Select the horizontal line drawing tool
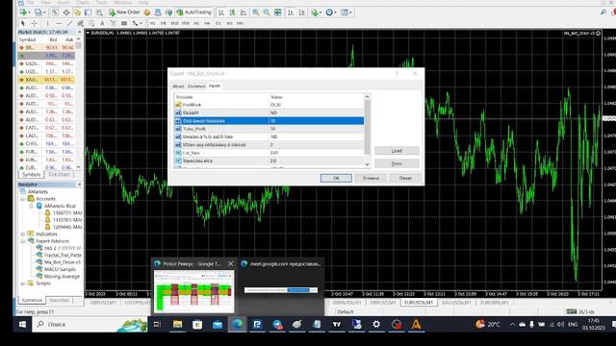Viewport: 616px width, 346px height. (59, 23)
